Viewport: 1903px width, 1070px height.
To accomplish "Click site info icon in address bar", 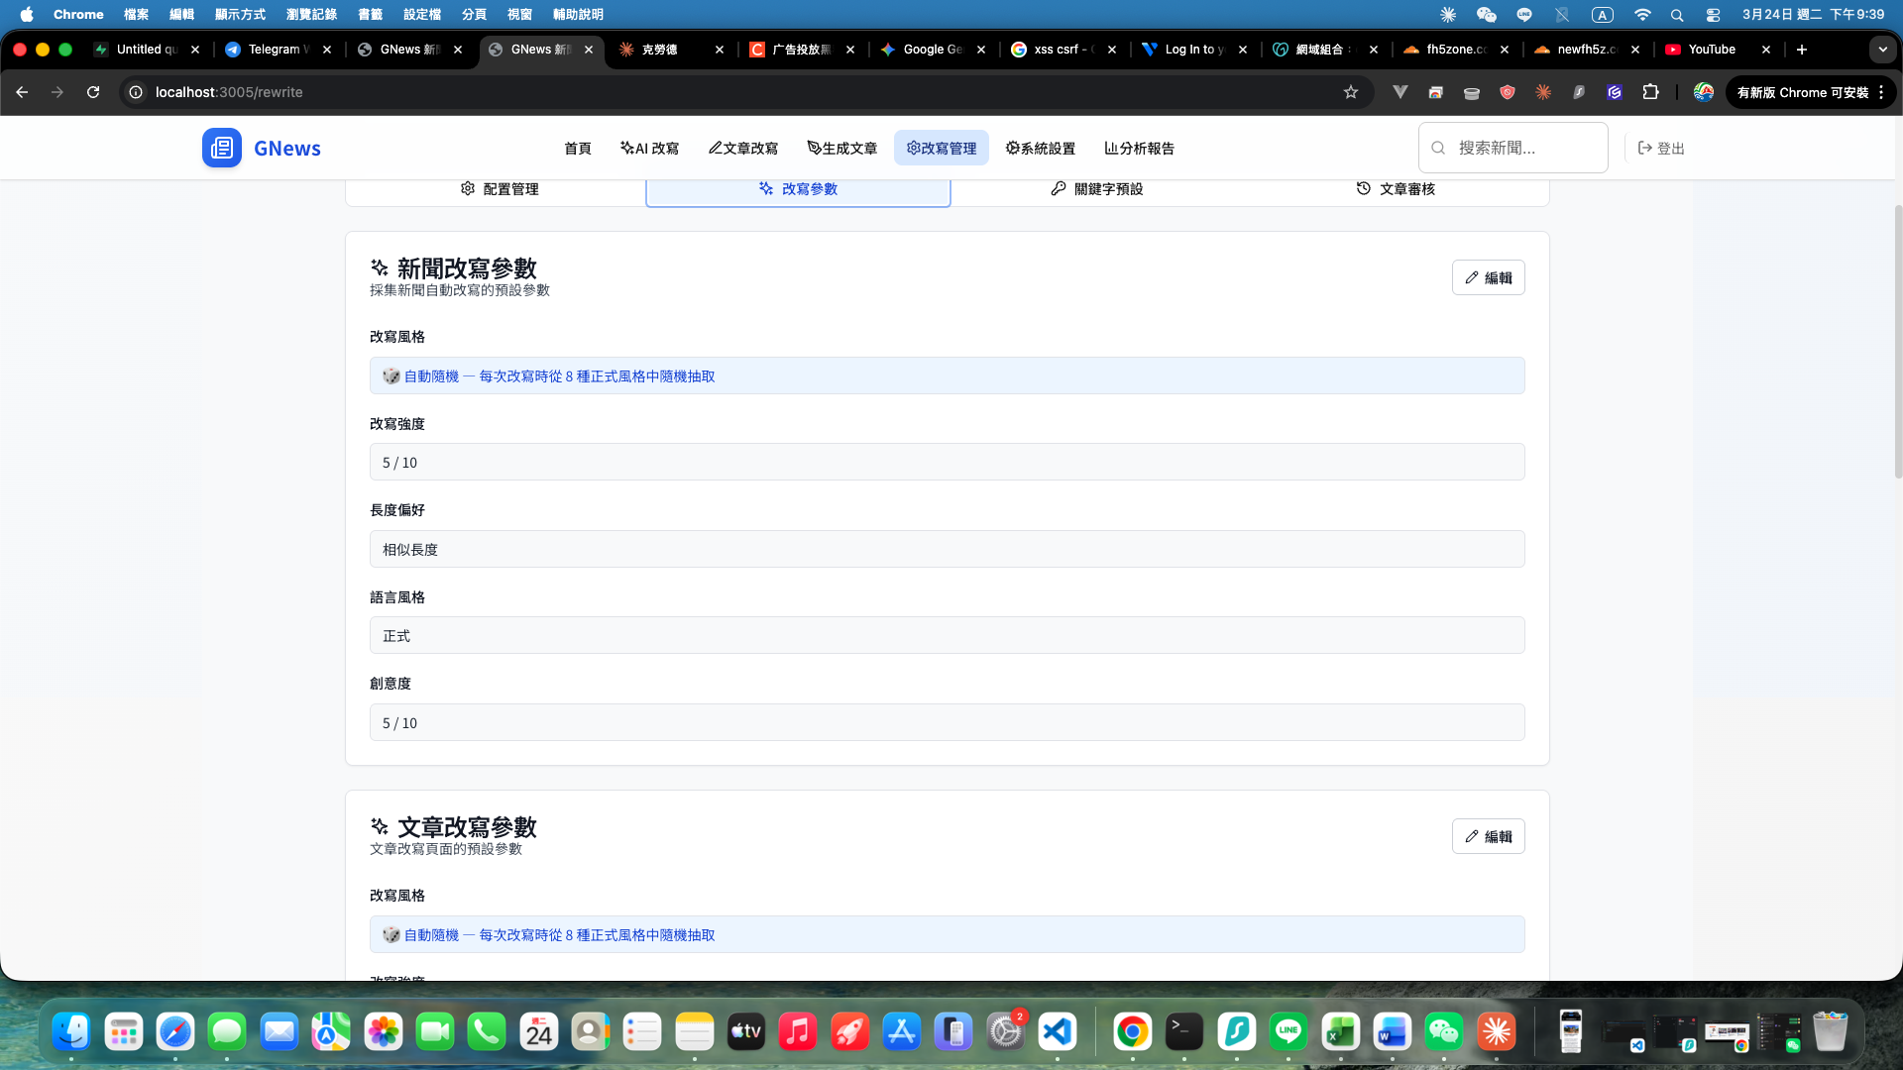I will 137,92.
